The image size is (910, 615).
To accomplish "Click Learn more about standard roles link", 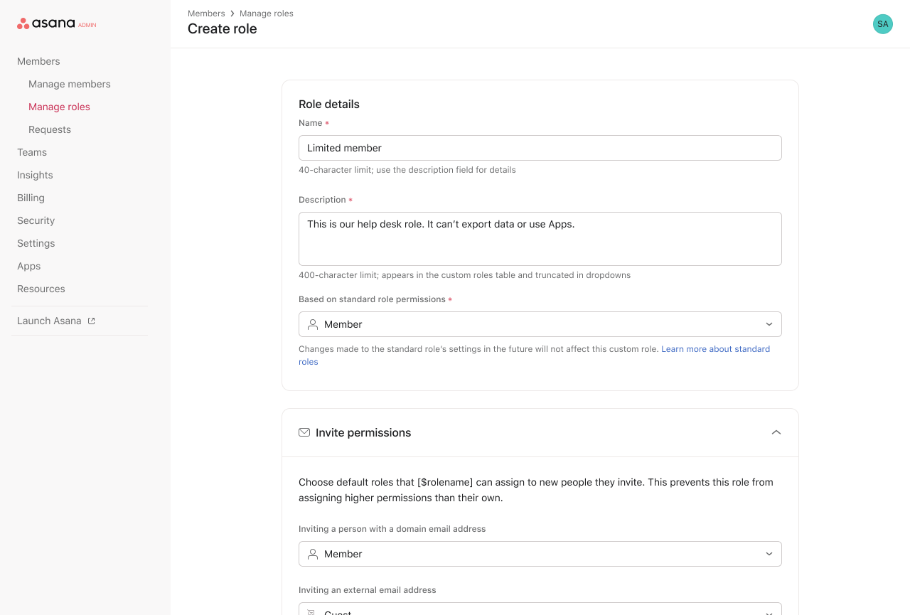I will pyautogui.click(x=715, y=349).
